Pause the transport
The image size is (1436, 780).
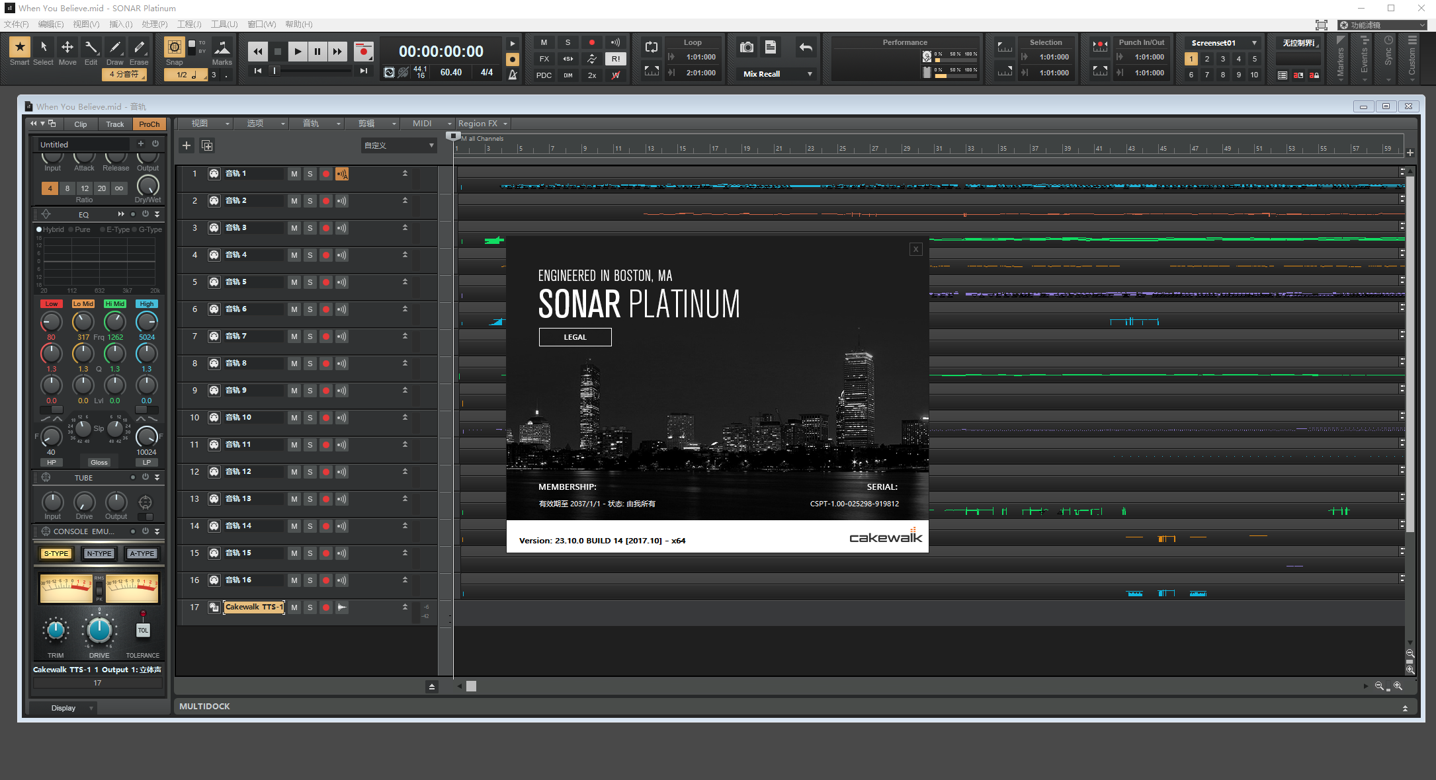point(317,52)
